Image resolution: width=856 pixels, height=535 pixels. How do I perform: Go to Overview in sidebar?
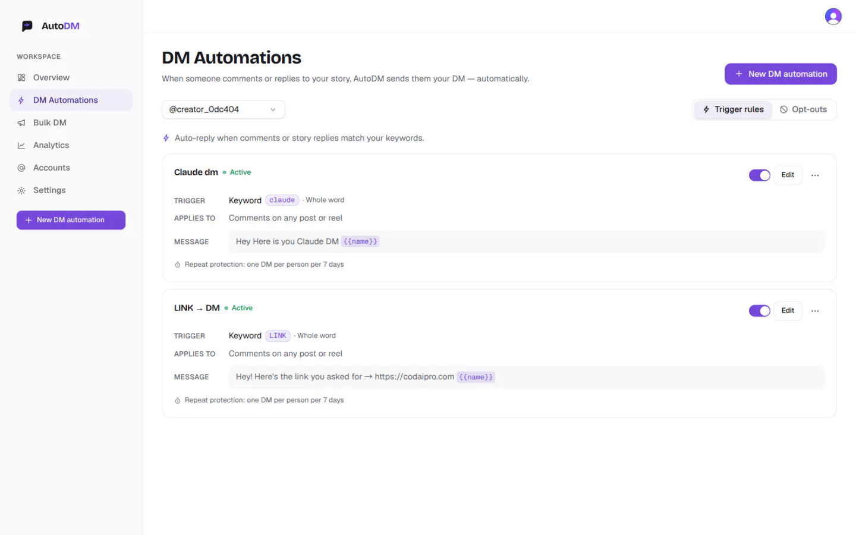click(71, 78)
